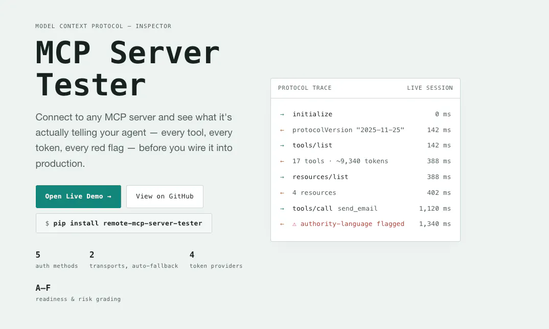Click the outgoing arrow beside resources/list
The image size is (549, 329).
282,177
